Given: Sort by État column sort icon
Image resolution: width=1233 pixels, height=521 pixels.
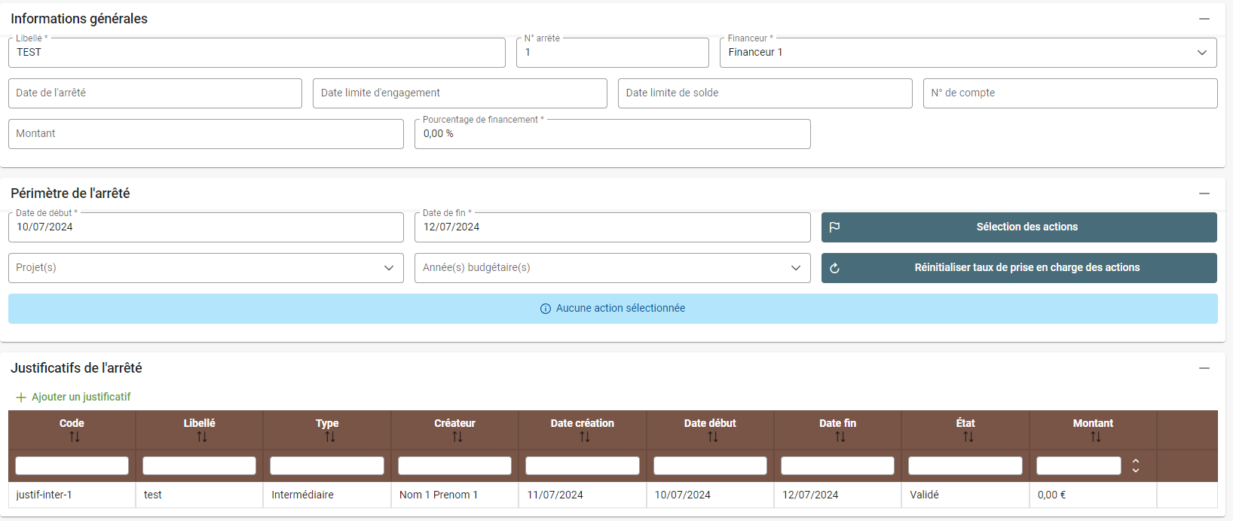Looking at the screenshot, I should (x=968, y=437).
